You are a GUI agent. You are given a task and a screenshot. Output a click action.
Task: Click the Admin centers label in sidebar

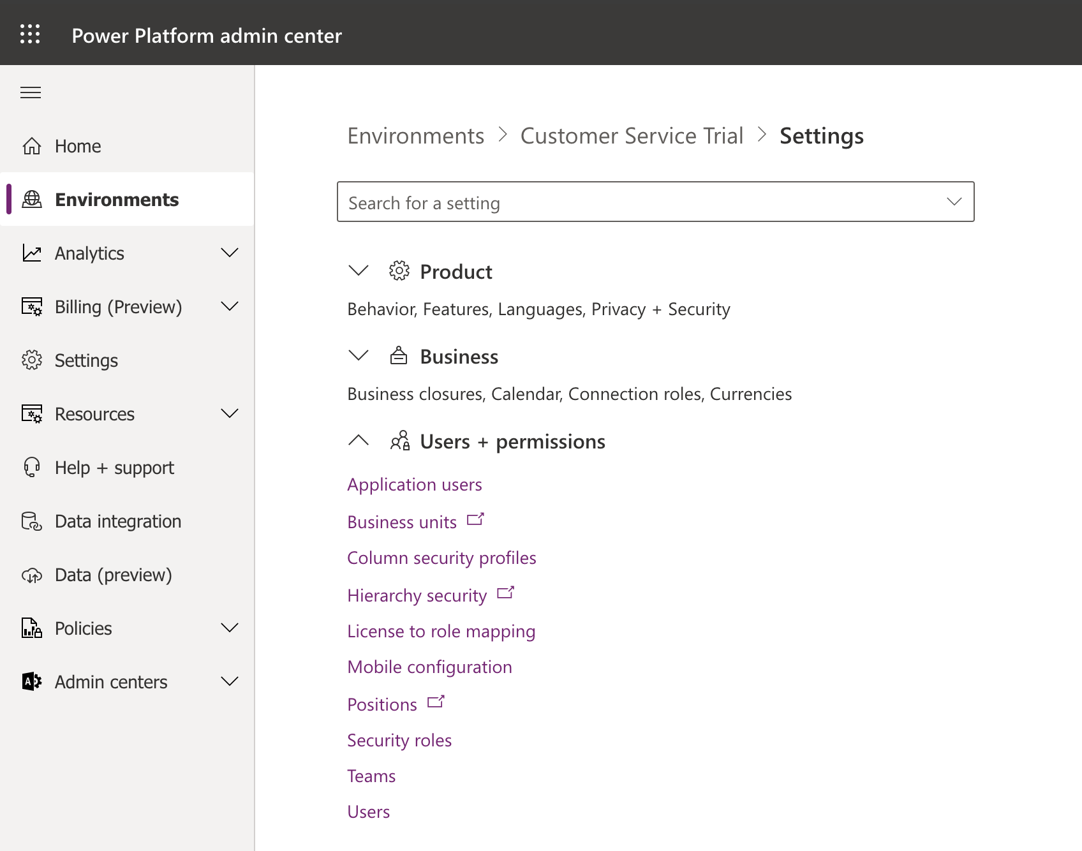[111, 682]
